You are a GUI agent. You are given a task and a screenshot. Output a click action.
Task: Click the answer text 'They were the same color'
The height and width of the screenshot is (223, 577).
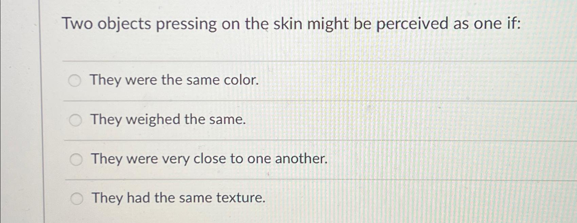click(x=174, y=81)
